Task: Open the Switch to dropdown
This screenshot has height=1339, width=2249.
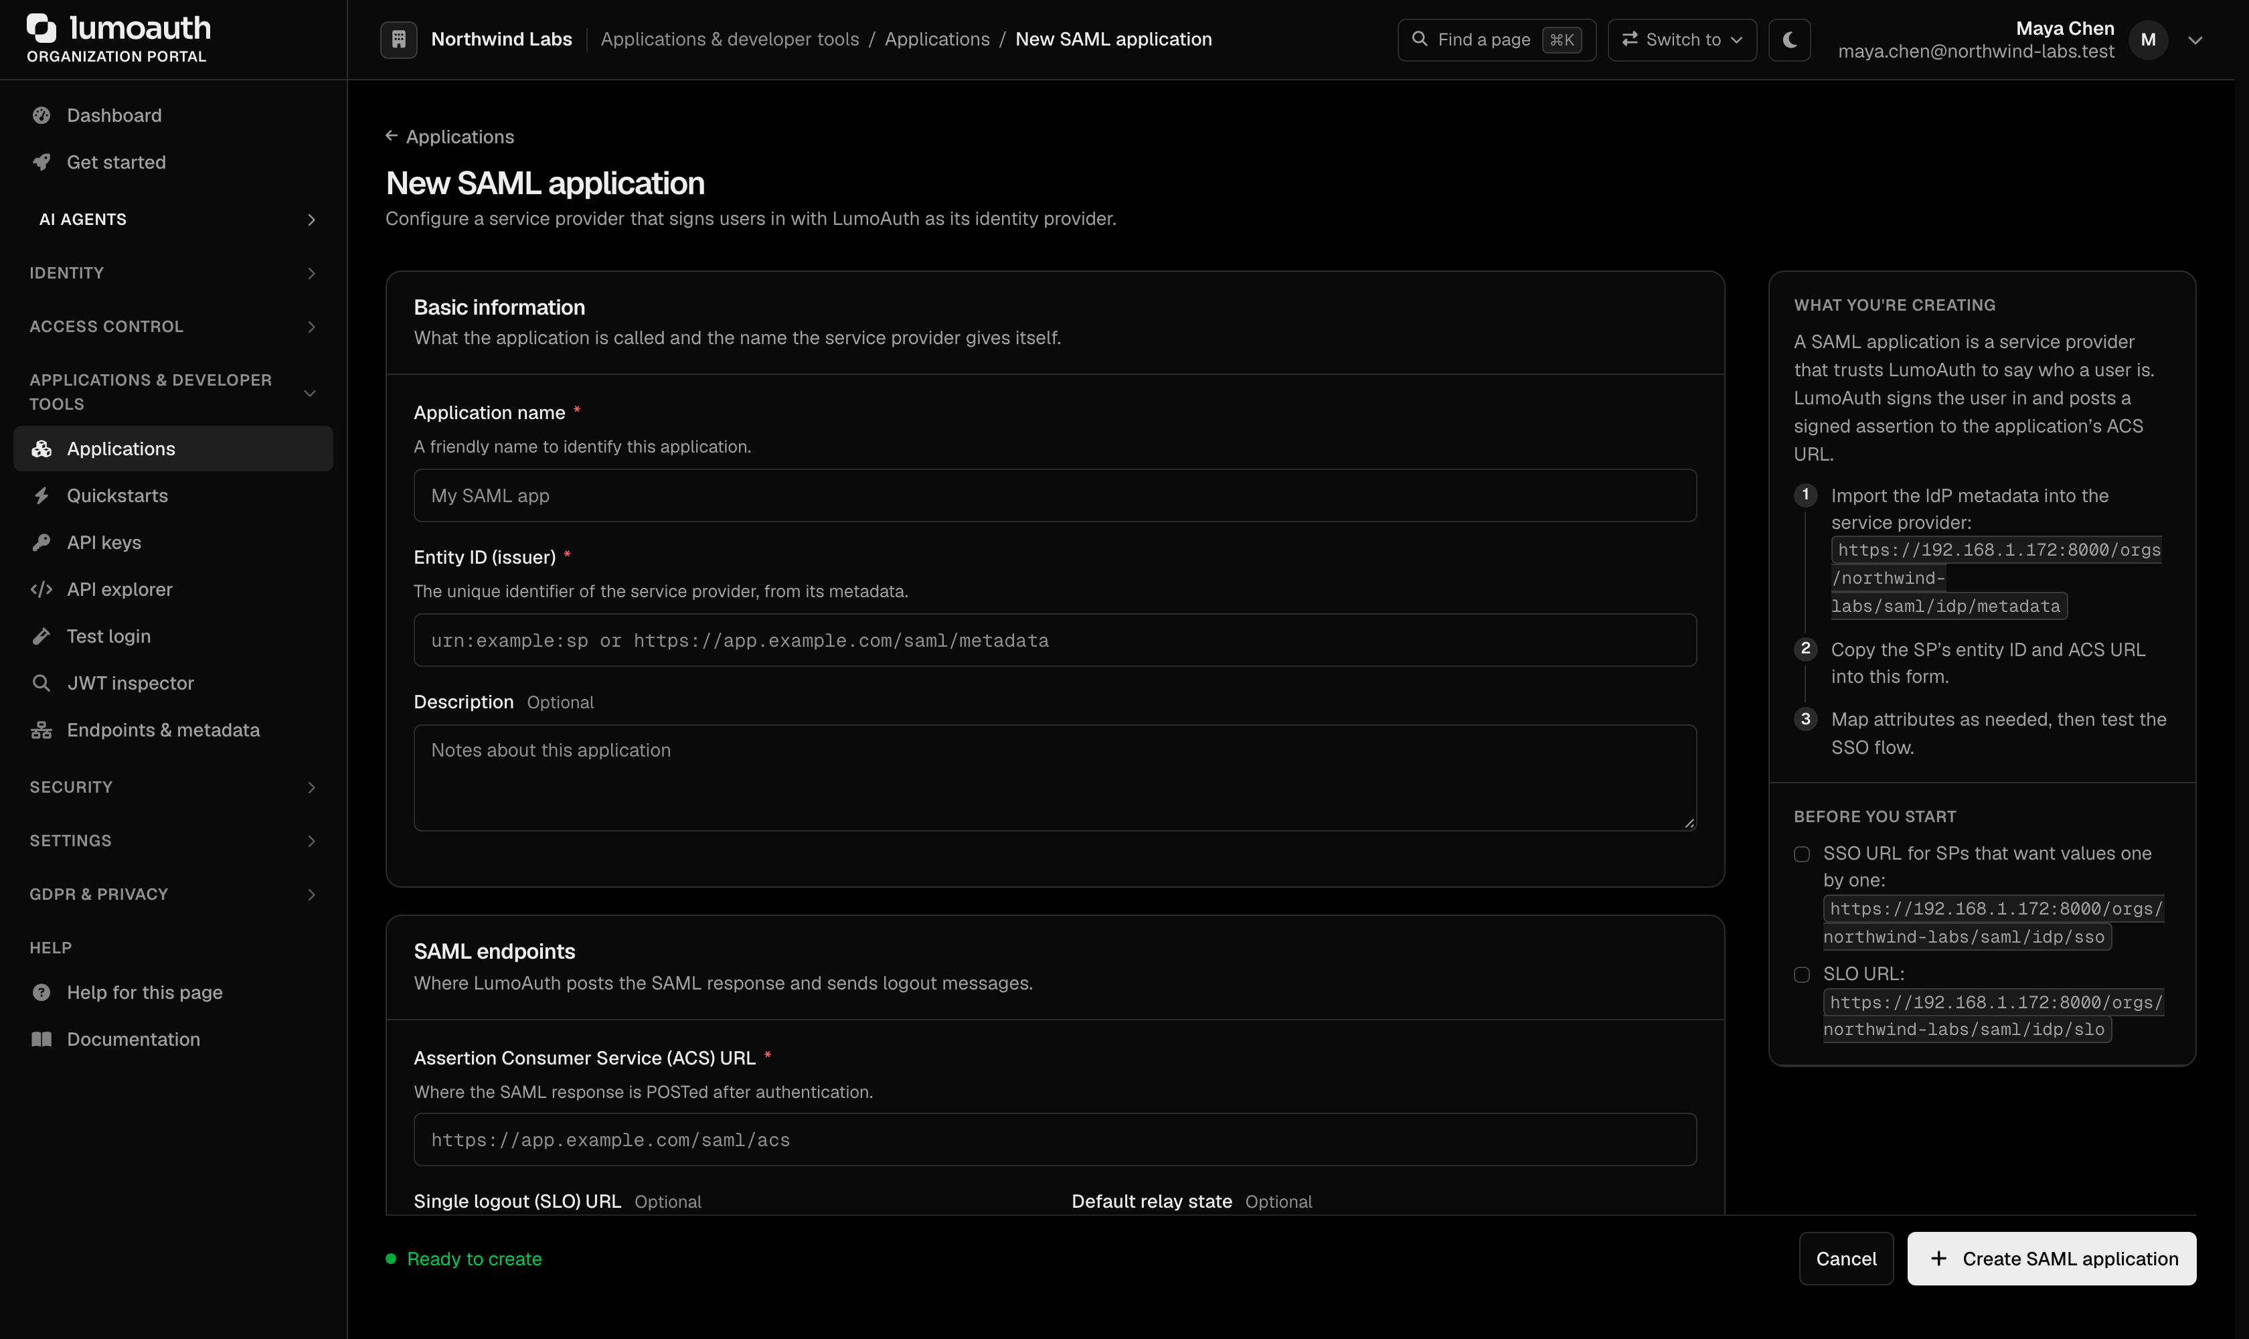Action: (1683, 40)
